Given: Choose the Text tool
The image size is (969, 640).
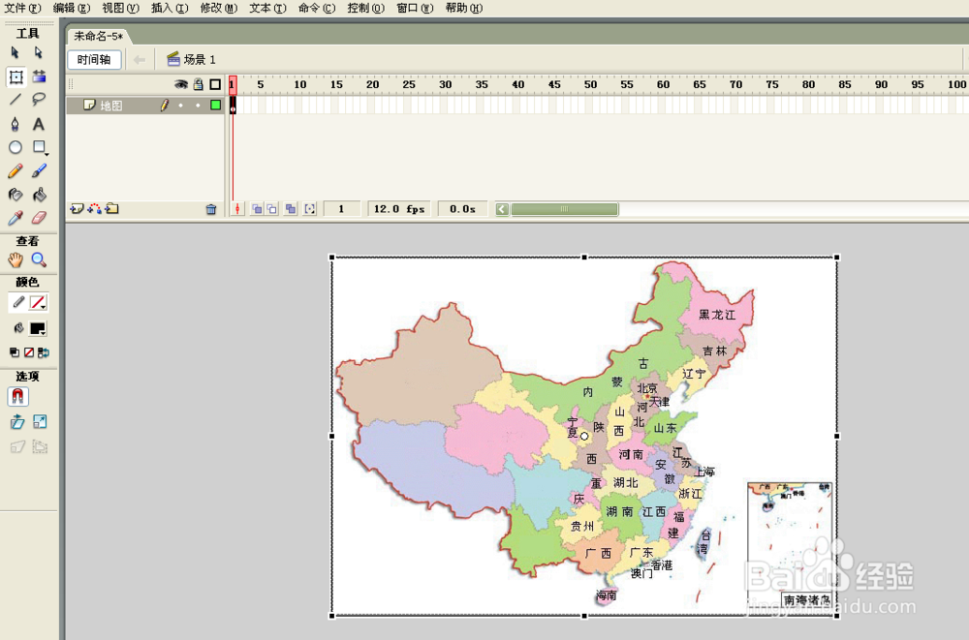Looking at the screenshot, I should 39,124.
